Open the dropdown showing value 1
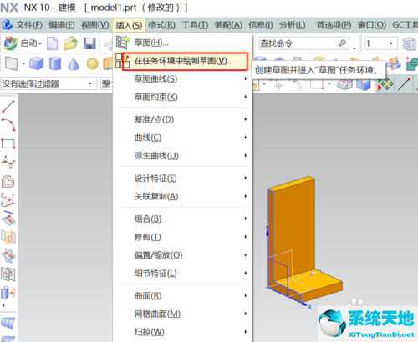Viewport: 418px width, 342px height. point(380,43)
